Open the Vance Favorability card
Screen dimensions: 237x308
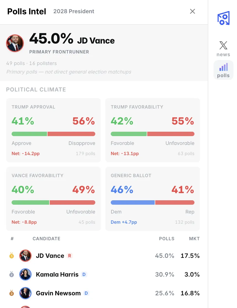pyautogui.click(x=53, y=198)
